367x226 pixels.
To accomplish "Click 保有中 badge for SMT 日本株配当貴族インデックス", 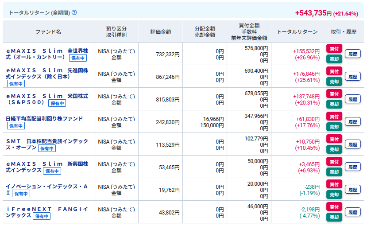I will [47, 148].
